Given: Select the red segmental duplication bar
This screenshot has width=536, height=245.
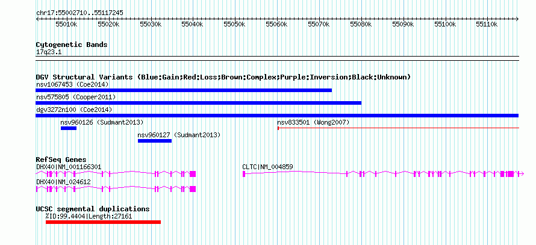Looking at the screenshot, I should point(103,222).
